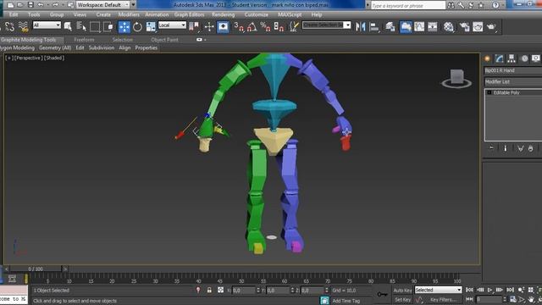Activate Select and Rotate tool
542x305 pixels.
pyautogui.click(x=137, y=26)
